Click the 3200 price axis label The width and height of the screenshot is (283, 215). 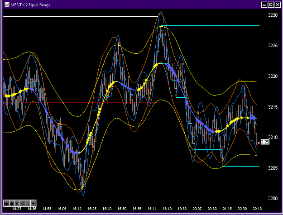273,198
